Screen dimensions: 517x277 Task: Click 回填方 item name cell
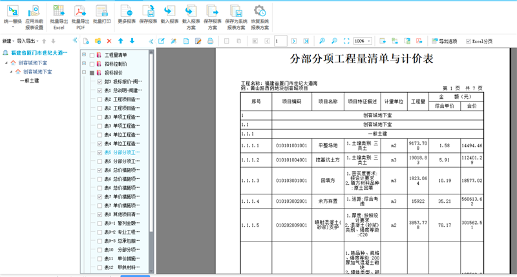[328, 181]
